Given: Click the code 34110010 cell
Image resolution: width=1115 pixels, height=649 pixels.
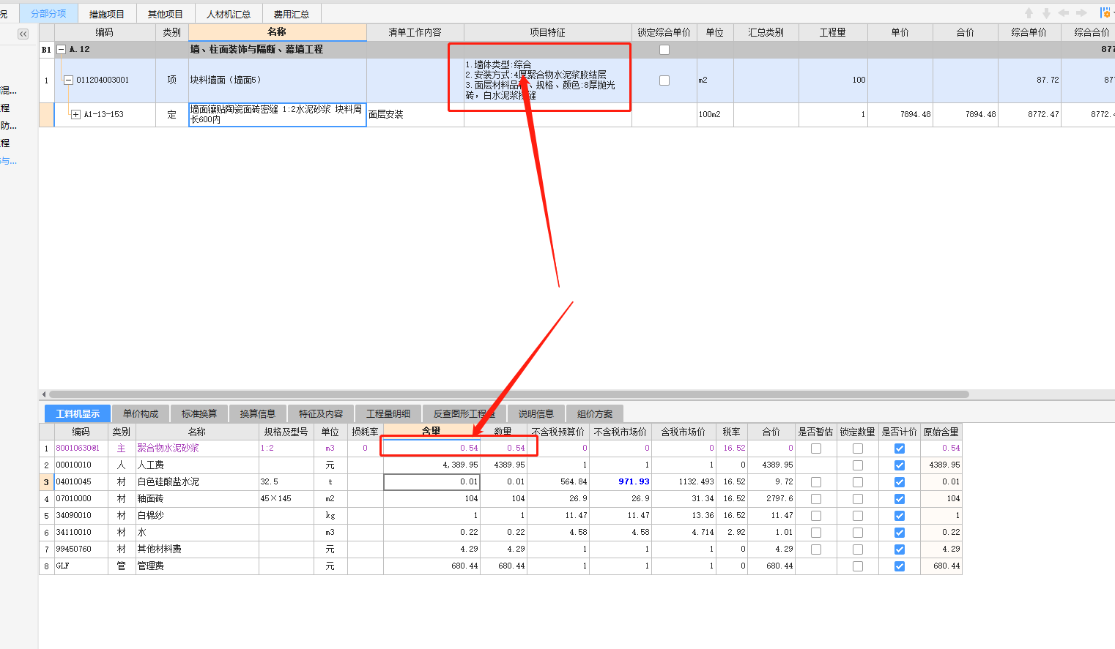Looking at the screenshot, I should 81,533.
